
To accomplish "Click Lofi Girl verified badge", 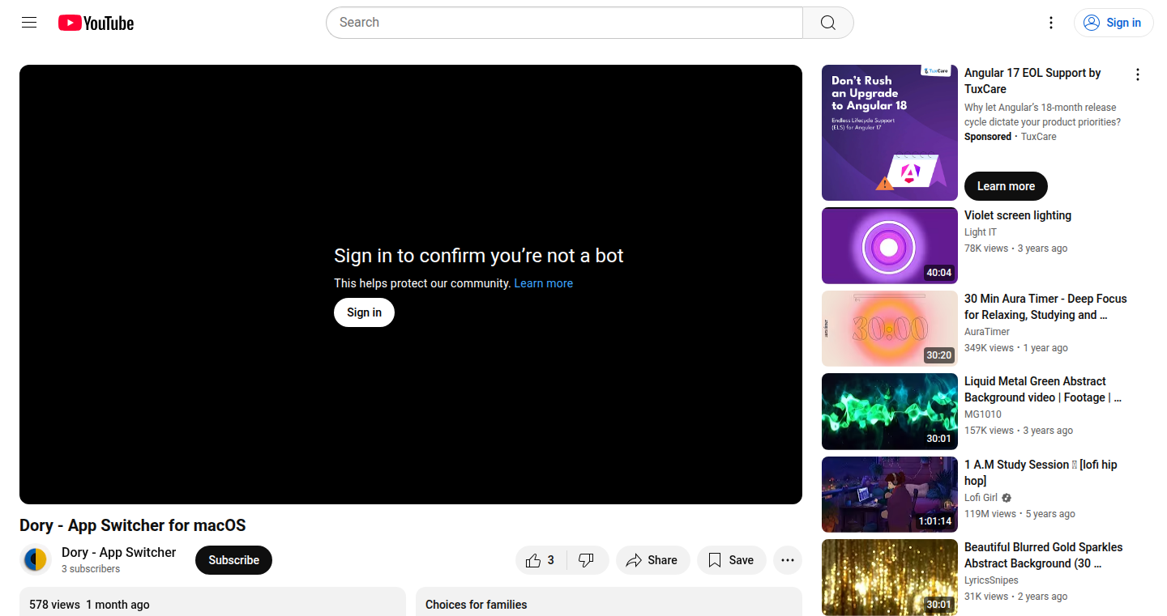I will (x=1007, y=498).
